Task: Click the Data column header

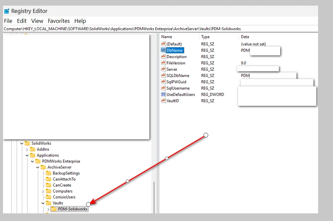Action: (245, 37)
